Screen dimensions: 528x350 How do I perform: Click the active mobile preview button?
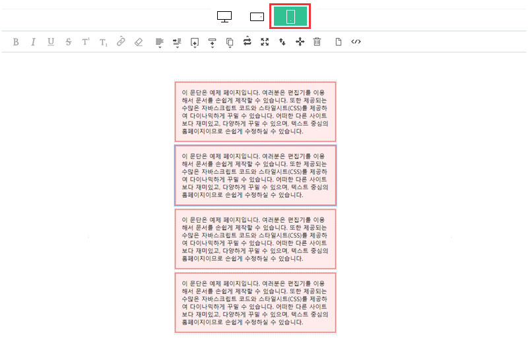(290, 16)
